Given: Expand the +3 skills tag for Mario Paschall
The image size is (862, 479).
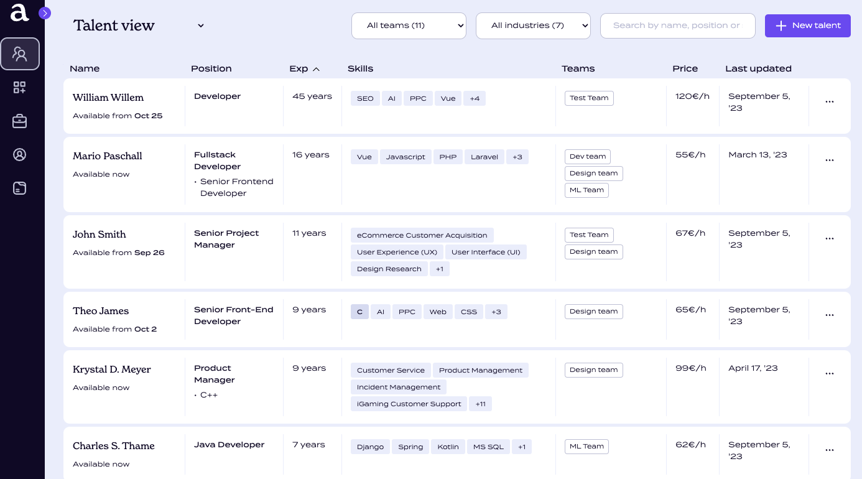Looking at the screenshot, I should [517, 157].
